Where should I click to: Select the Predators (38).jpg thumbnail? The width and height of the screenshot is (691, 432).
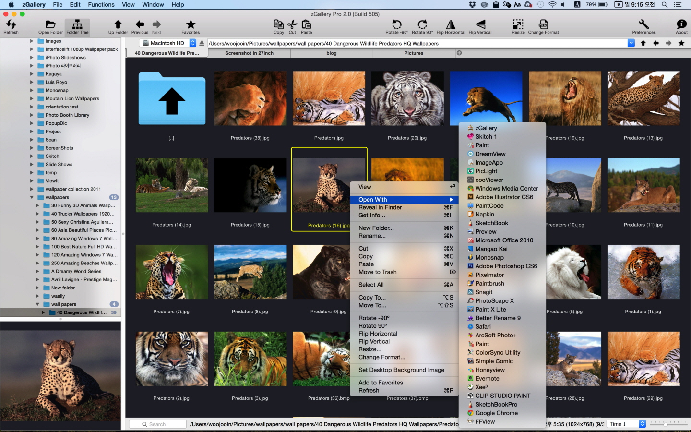coord(250,99)
